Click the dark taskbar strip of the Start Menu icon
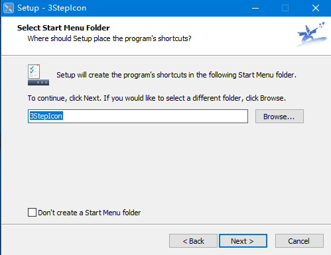The height and width of the screenshot is (255, 331). [x=38, y=83]
